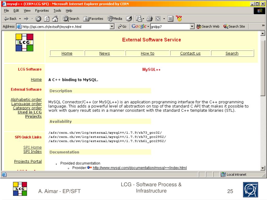Click the Discuss notepad icon in the toolbar
Screen dimensions: 267x200
pyautogui.click(x=170, y=18)
